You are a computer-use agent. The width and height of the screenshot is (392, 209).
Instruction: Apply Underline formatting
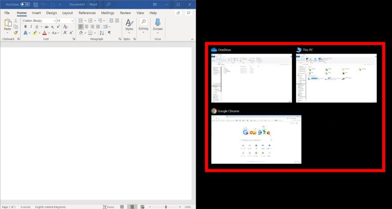[37, 27]
